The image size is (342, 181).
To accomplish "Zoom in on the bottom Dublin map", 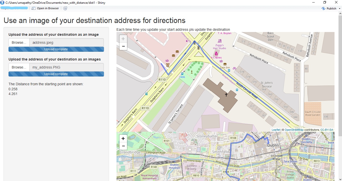I will click(123, 138).
